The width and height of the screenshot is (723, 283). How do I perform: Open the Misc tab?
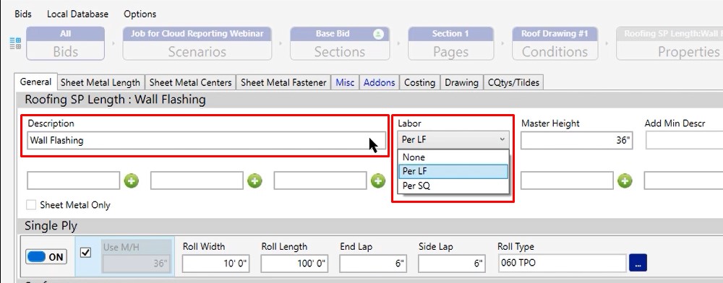coord(345,82)
